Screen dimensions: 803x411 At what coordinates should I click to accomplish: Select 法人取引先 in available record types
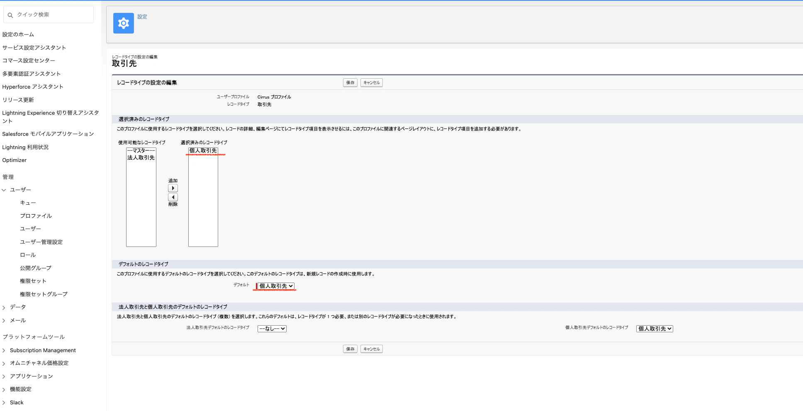point(141,157)
